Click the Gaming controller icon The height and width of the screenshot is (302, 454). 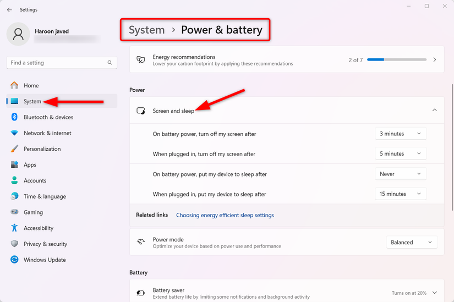point(14,212)
